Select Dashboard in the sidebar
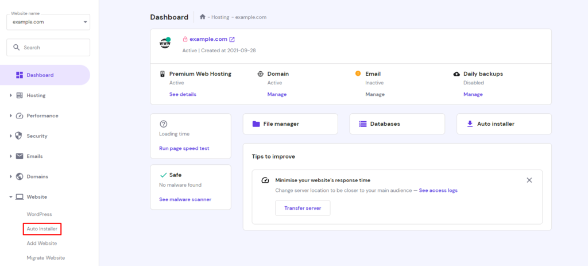Screen dimensions: 588x266 (40, 75)
